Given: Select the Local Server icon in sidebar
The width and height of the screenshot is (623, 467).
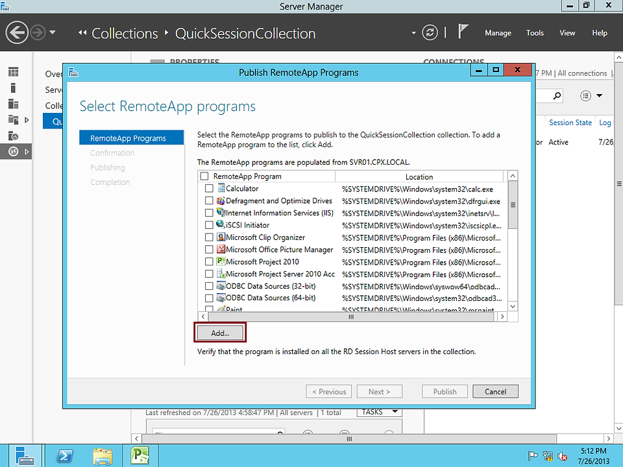Looking at the screenshot, I should coord(13,88).
